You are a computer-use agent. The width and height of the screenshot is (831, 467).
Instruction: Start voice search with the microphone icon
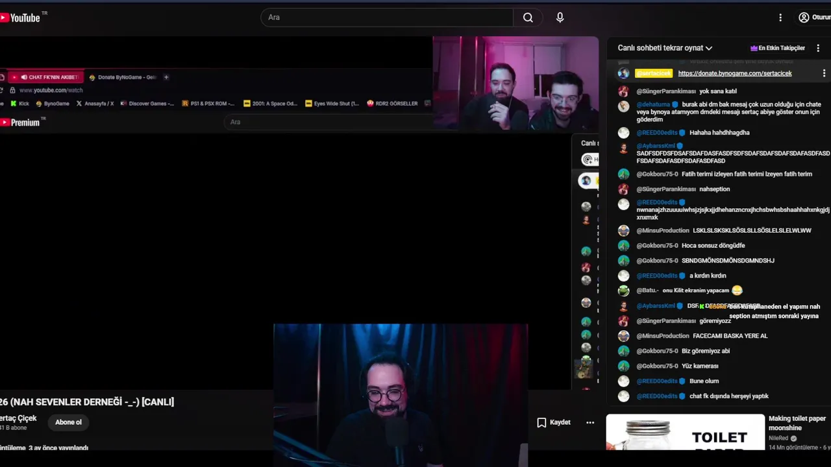[560, 18]
